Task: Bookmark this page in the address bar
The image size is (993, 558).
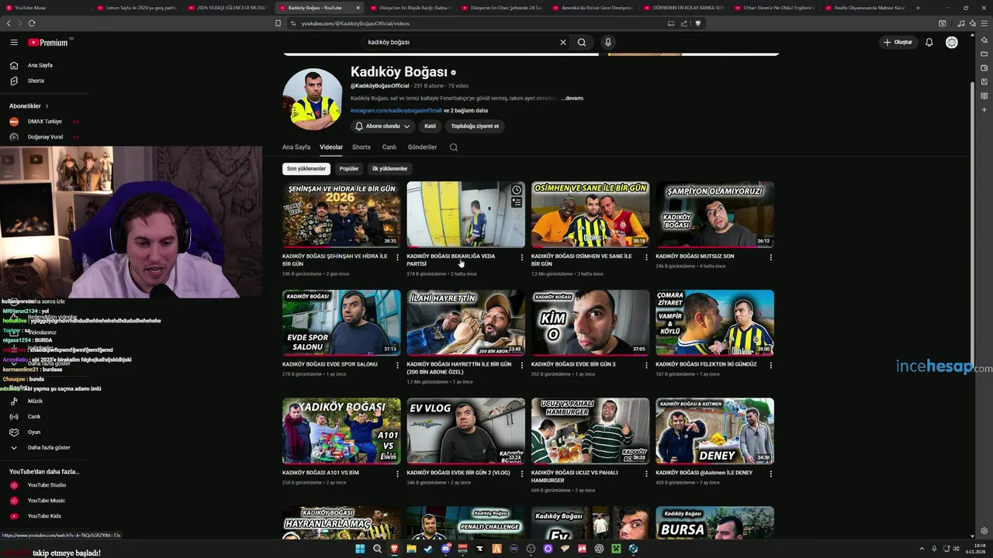Action: [278, 23]
